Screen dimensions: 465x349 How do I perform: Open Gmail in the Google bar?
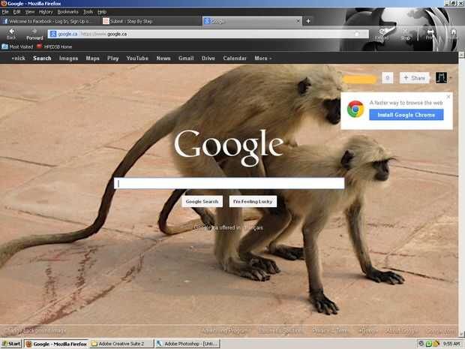pos(186,59)
